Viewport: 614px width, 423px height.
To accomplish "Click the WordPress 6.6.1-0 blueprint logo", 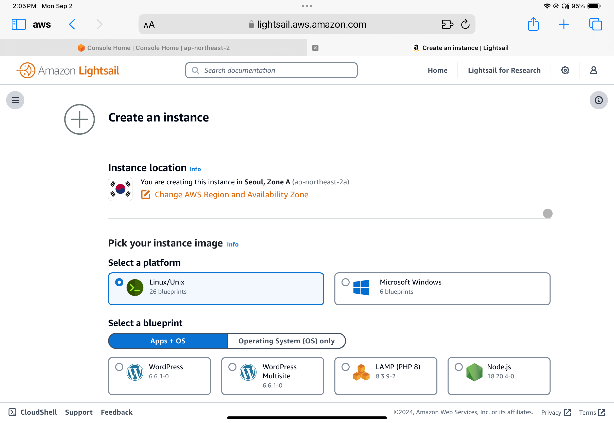I will 135,372.
